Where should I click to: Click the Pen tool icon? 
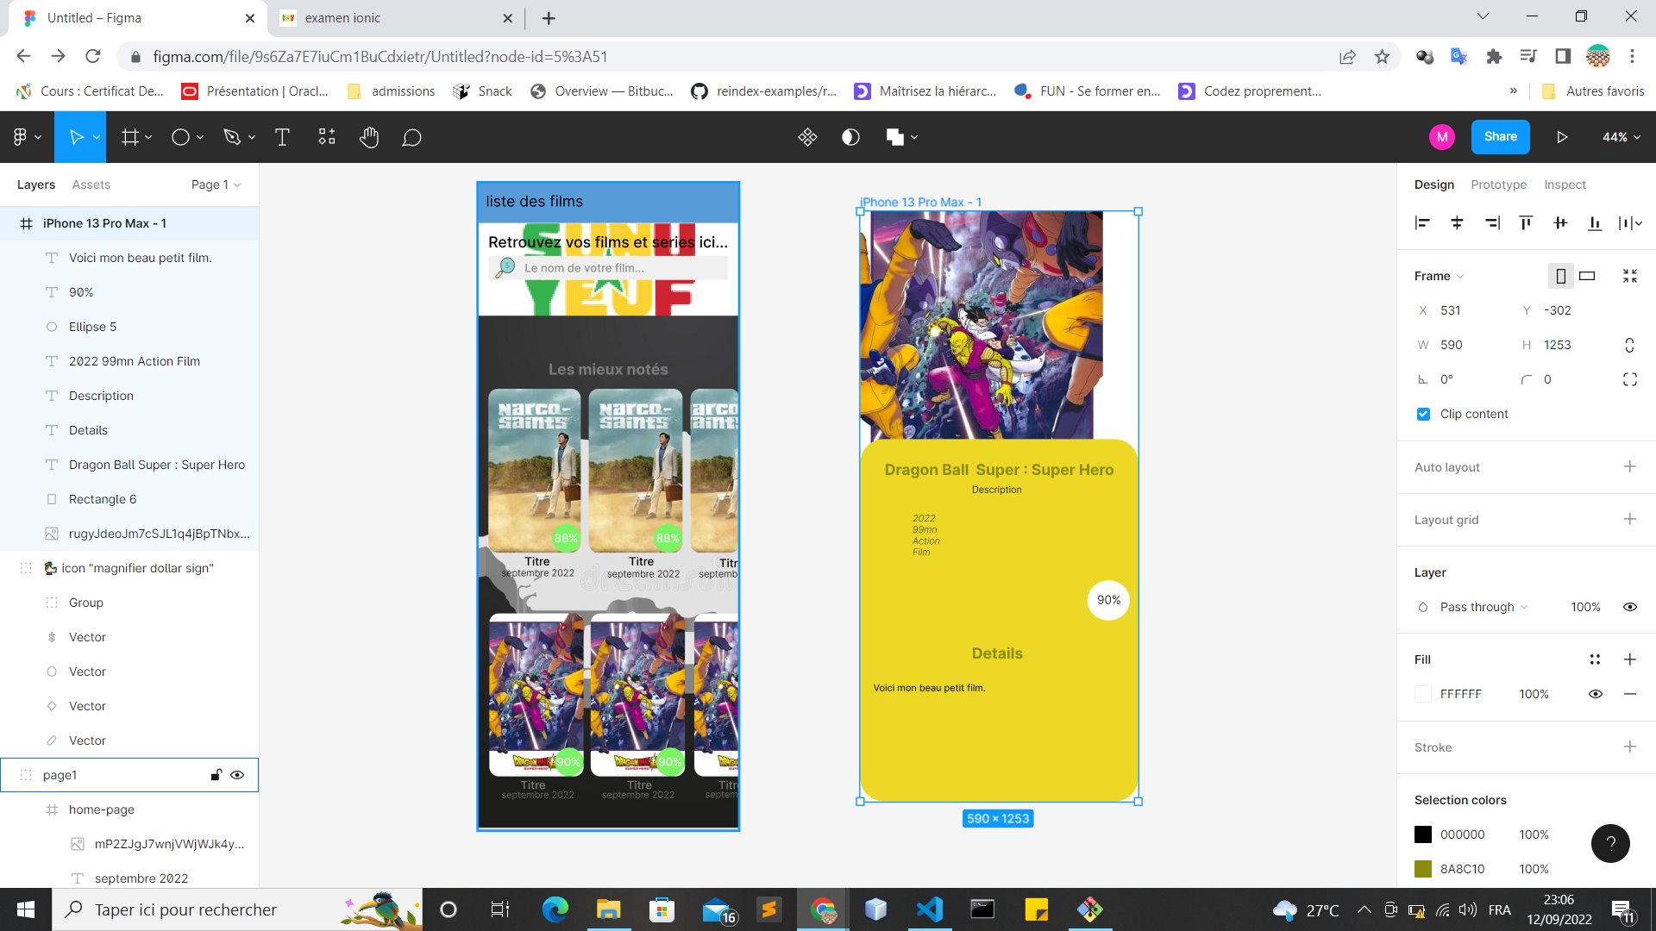tap(231, 137)
